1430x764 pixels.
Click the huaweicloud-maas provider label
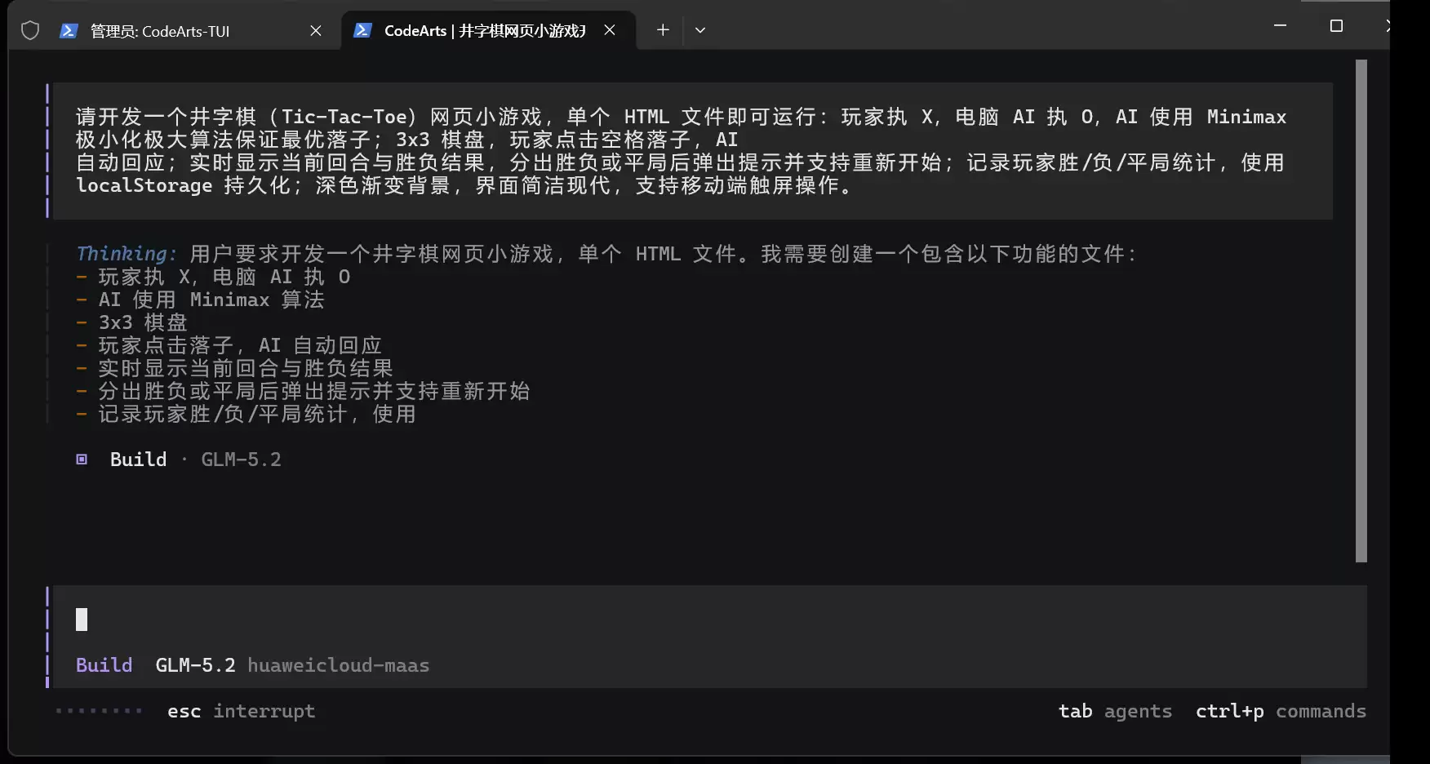click(339, 665)
